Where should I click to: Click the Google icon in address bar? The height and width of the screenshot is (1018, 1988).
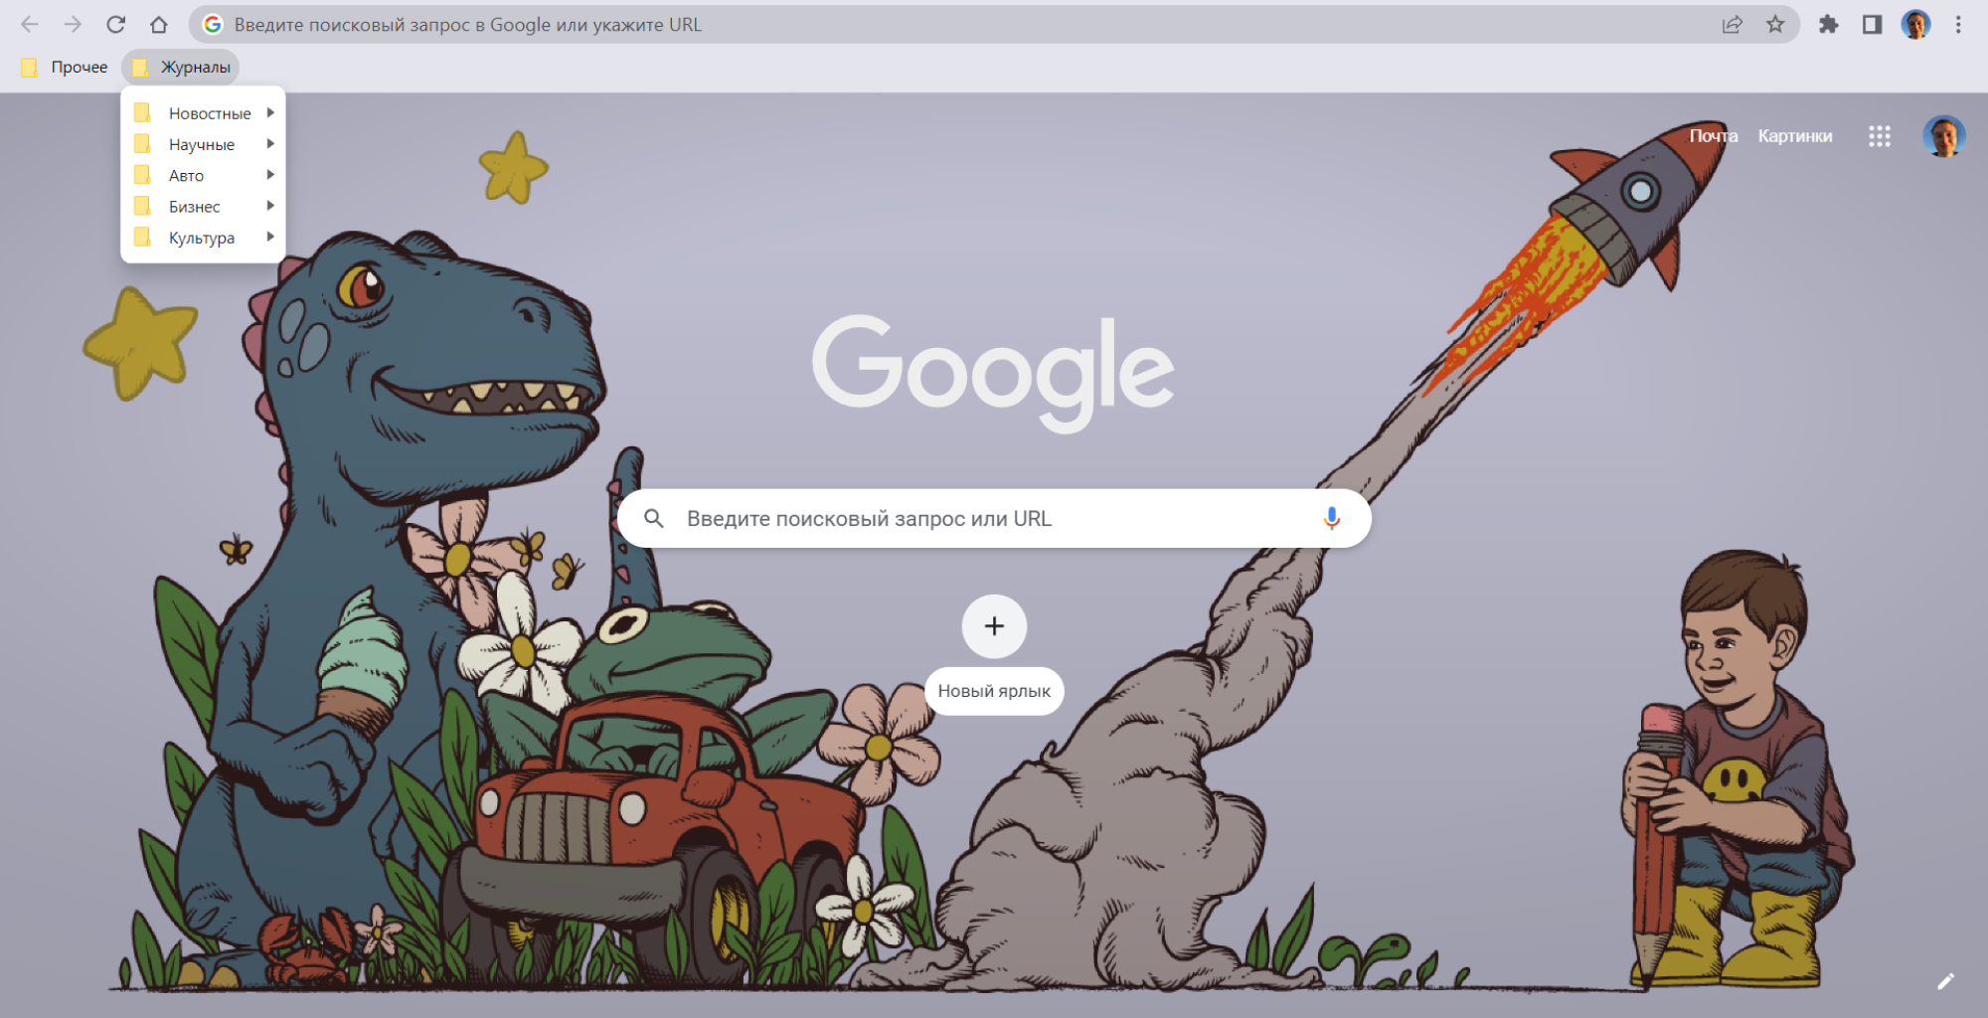tap(212, 25)
